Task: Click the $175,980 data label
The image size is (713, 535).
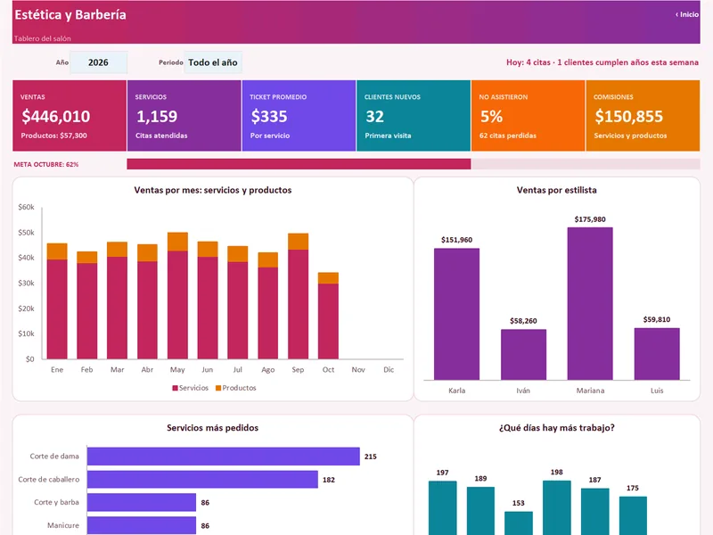Action: click(x=590, y=219)
